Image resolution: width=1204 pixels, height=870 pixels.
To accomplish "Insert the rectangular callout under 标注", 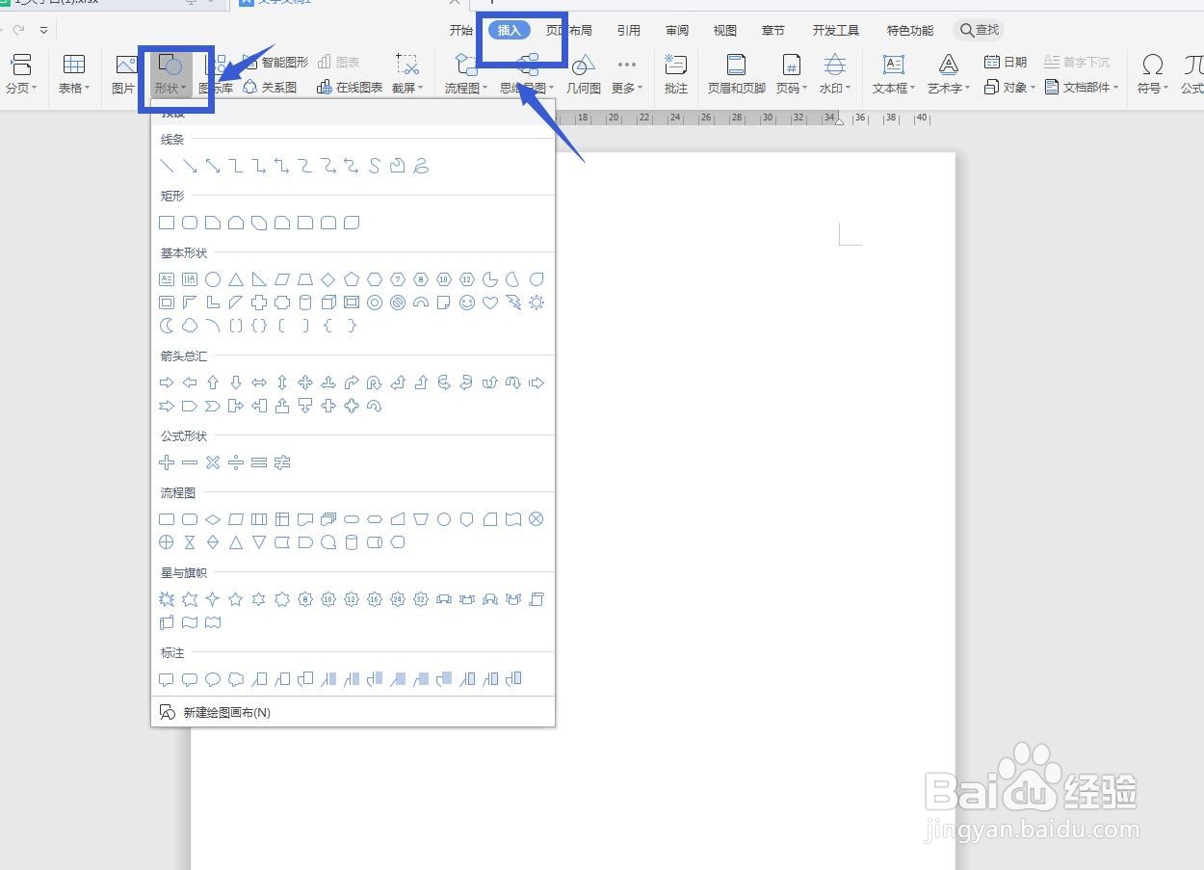I will pyautogui.click(x=167, y=679).
